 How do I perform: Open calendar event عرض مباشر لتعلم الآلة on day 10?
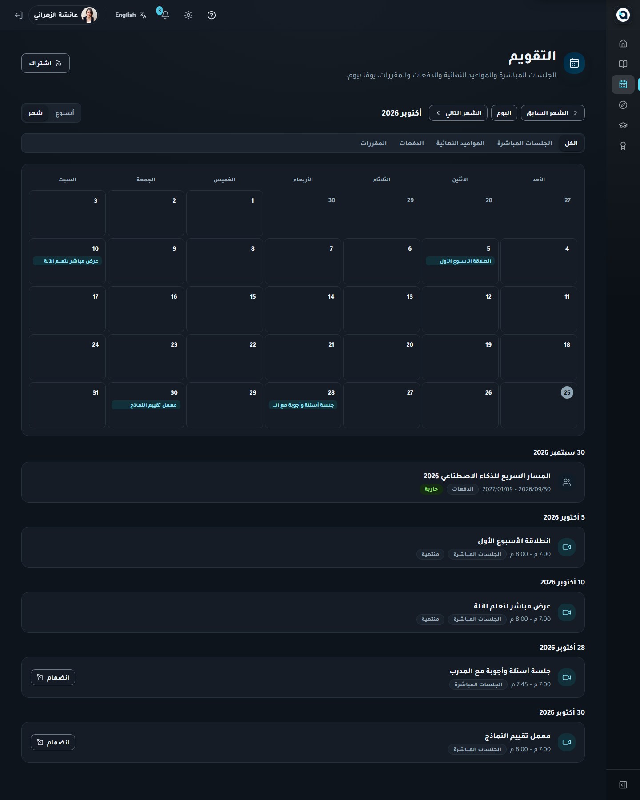click(x=67, y=261)
